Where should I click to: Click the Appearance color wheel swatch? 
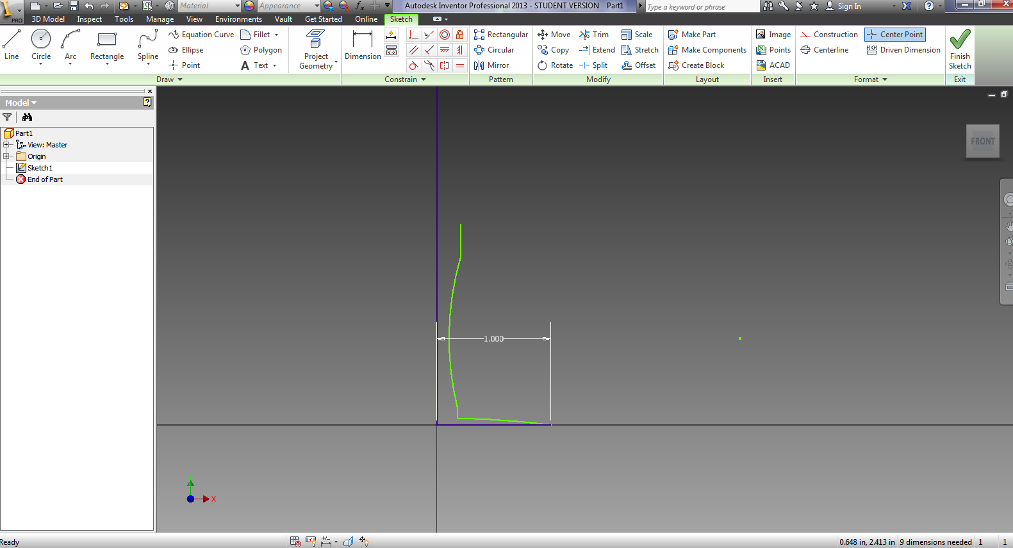[249, 6]
